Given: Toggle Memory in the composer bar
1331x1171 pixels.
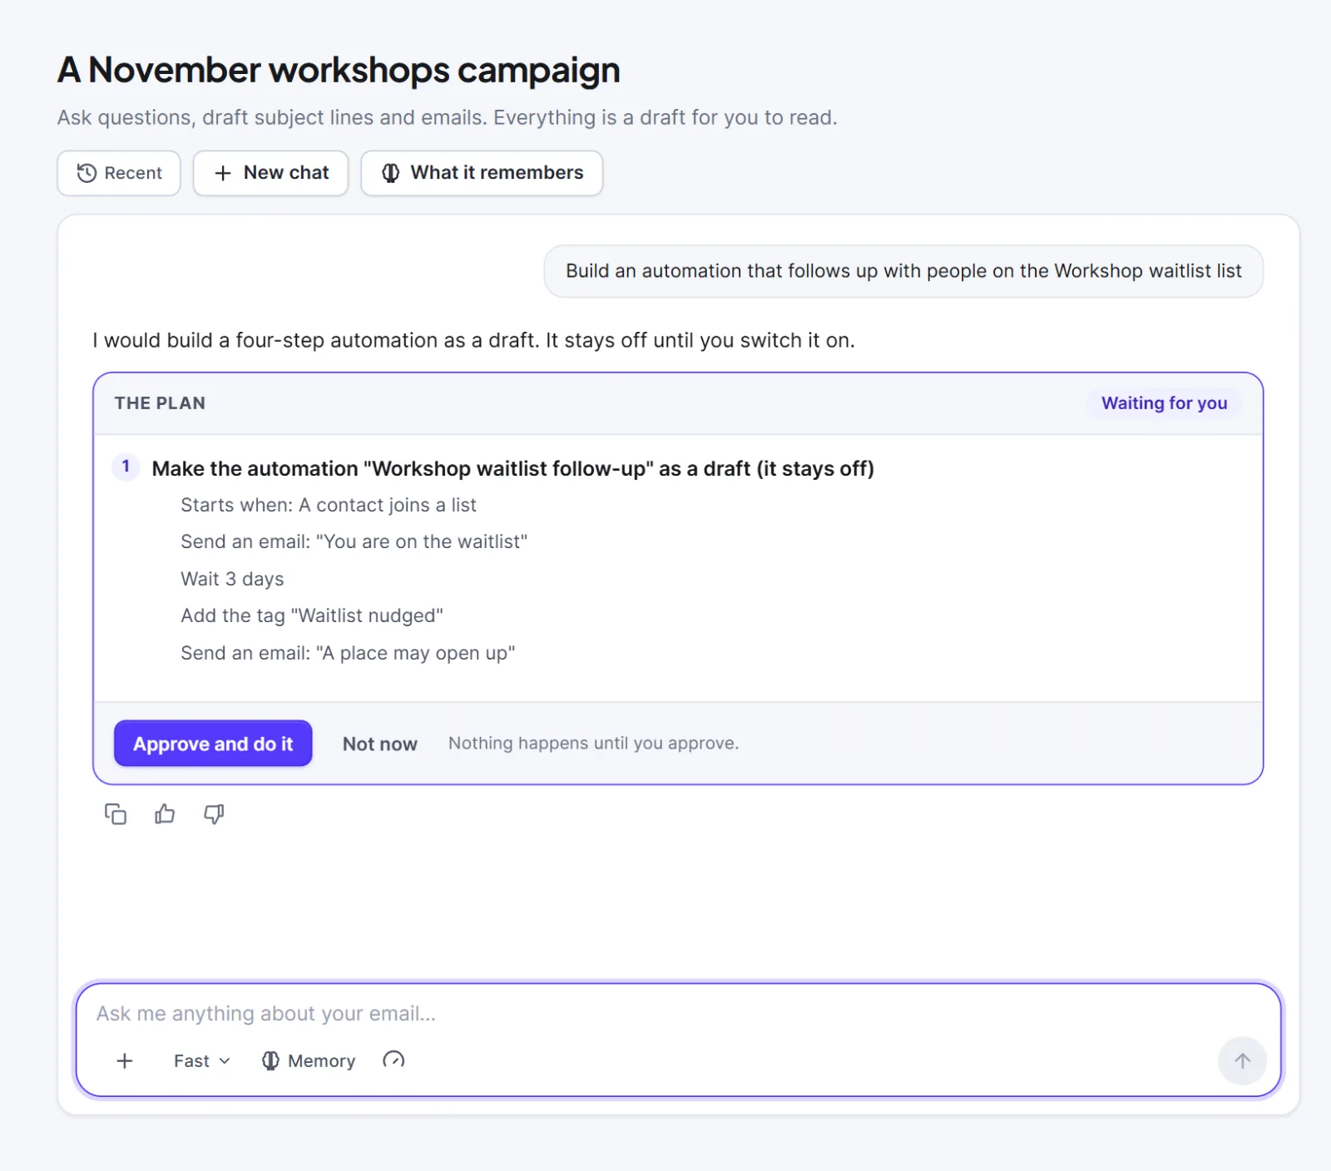Looking at the screenshot, I should 309,1060.
